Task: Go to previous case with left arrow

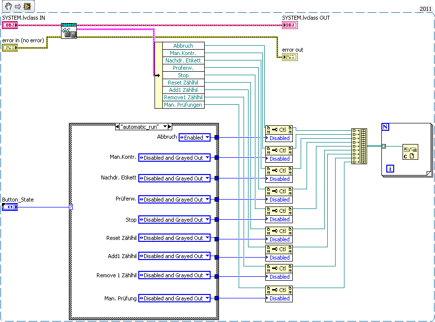Action: [x=117, y=127]
